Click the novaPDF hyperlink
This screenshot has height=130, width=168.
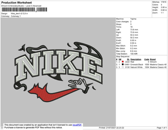coord(77,125)
